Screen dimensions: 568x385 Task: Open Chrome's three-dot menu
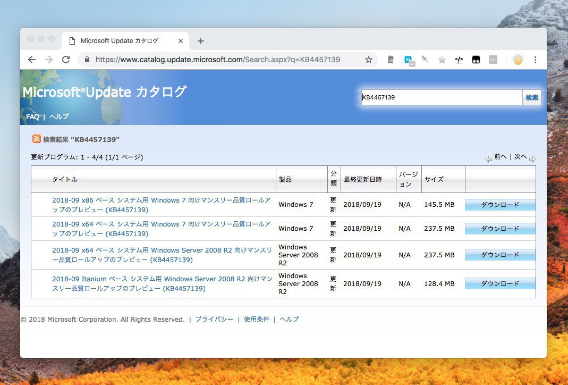(535, 60)
